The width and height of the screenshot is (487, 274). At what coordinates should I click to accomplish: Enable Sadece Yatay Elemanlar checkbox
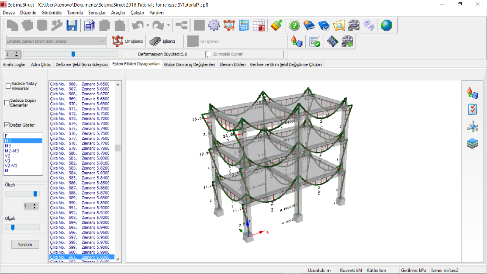(x=8, y=86)
